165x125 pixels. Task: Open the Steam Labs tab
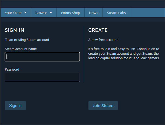pyautogui.click(x=116, y=13)
